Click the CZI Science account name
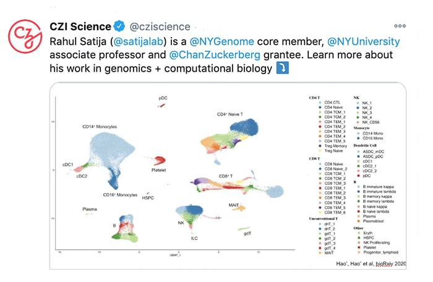Viewport: 433px width, 282px height. [x=80, y=27]
